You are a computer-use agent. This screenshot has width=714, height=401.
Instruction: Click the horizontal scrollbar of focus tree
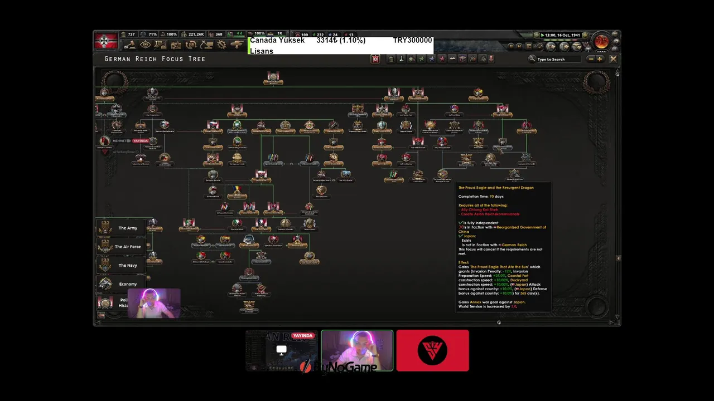tap(354, 322)
